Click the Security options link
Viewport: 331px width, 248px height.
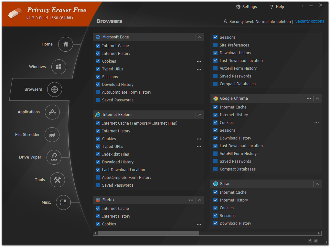pyautogui.click(x=309, y=21)
